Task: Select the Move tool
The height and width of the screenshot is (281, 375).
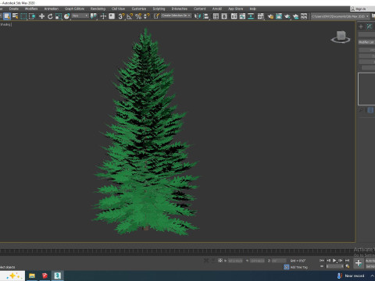Action: 41,16
